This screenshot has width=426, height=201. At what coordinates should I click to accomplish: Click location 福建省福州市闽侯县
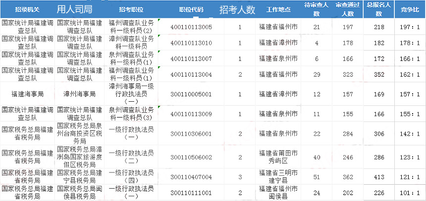278,193
